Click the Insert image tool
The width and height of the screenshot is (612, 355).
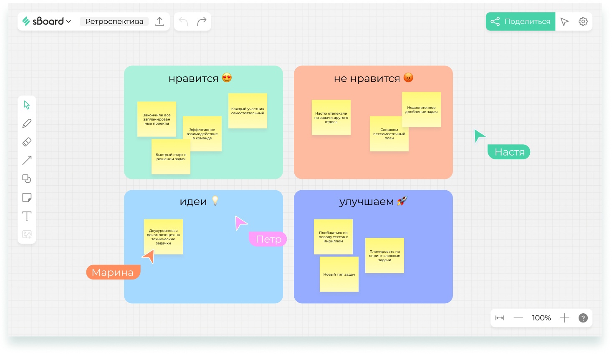pos(27,234)
